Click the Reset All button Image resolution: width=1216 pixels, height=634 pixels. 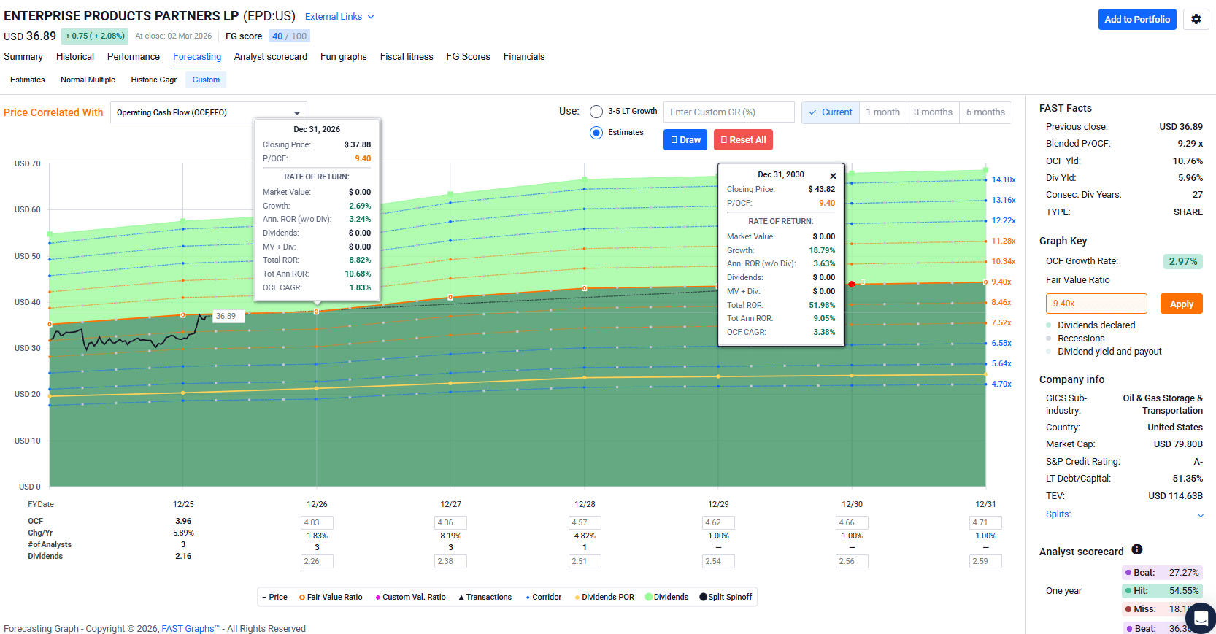click(743, 140)
